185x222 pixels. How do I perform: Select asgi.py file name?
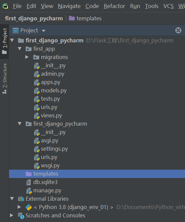click(x=50, y=141)
